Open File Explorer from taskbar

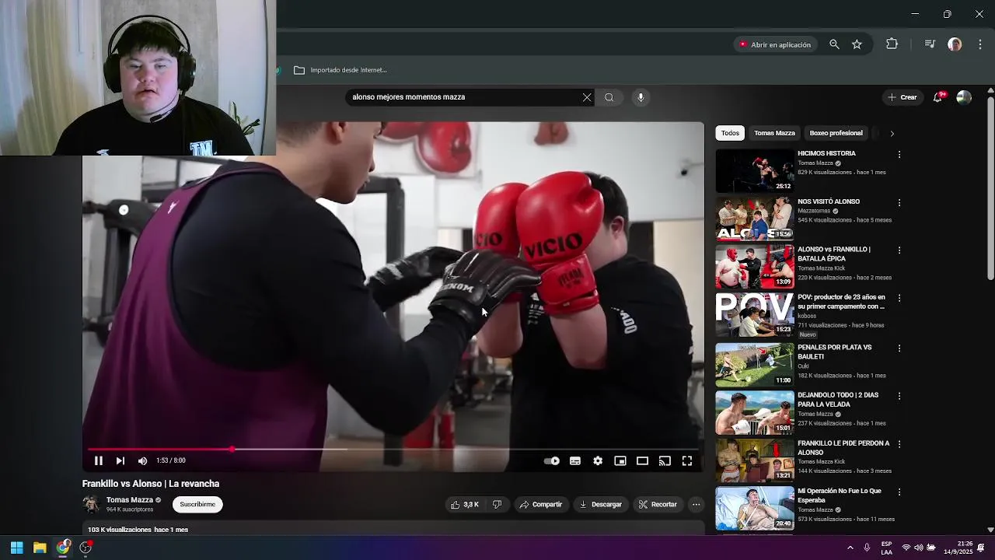[x=40, y=548]
